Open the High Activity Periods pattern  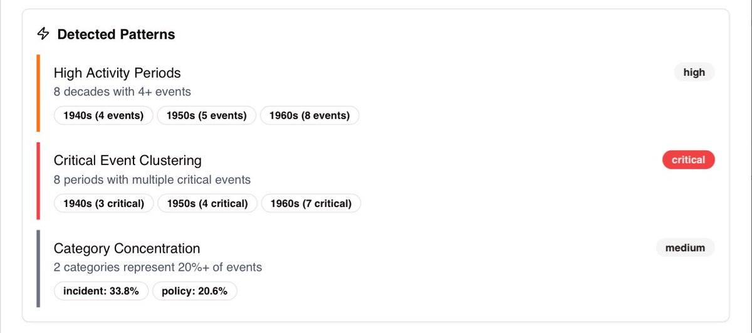click(x=117, y=73)
